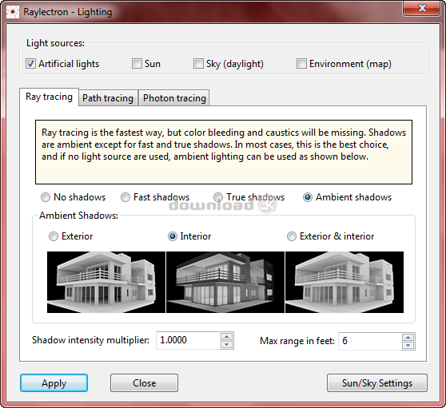446x408 pixels.
Task: Click the Apply button
Action: click(54, 383)
